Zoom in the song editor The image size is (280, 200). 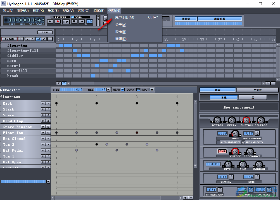coord(268,83)
